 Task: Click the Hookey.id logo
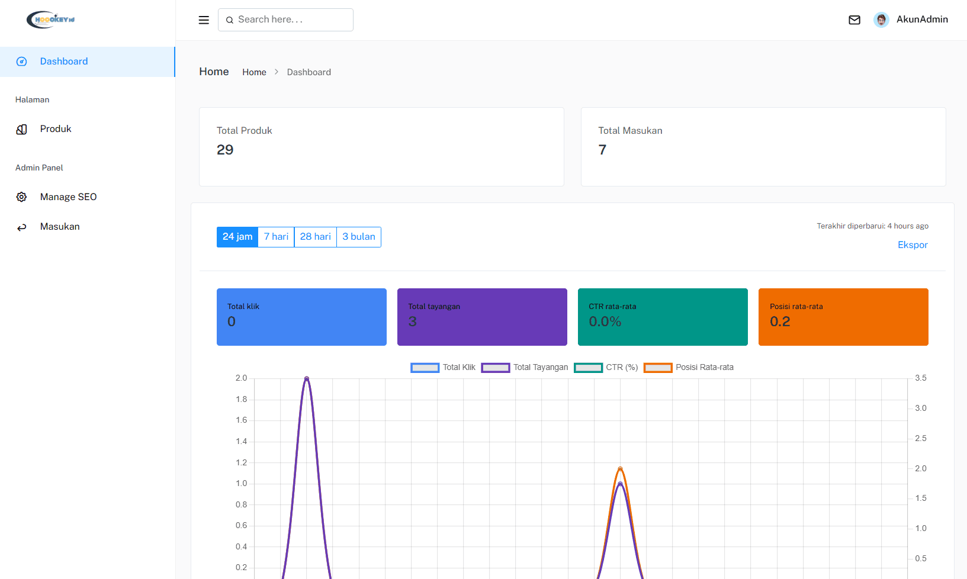51,20
